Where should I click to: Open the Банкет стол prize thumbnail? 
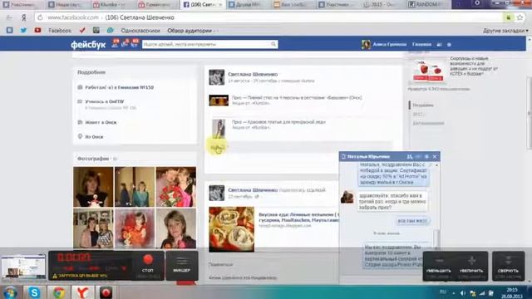[219, 100]
